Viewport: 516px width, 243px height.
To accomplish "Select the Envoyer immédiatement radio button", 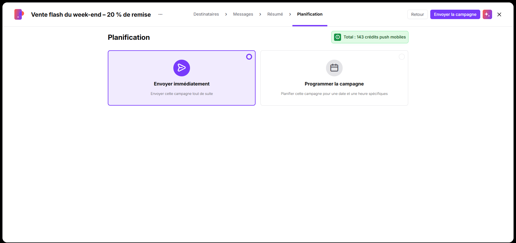I will click(x=249, y=57).
